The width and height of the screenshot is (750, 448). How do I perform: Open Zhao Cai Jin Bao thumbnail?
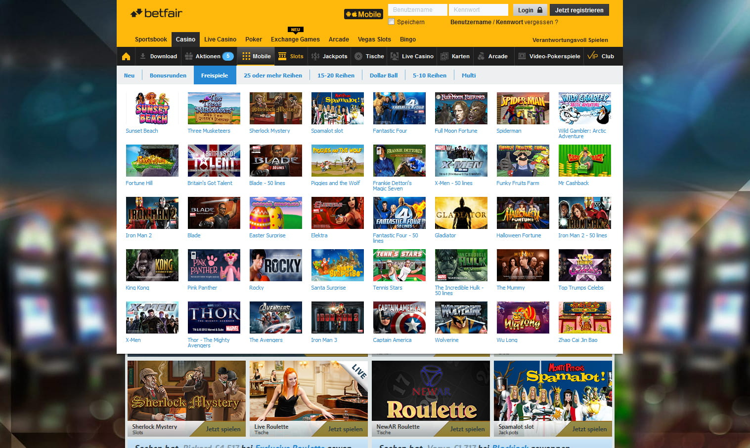coord(585,317)
